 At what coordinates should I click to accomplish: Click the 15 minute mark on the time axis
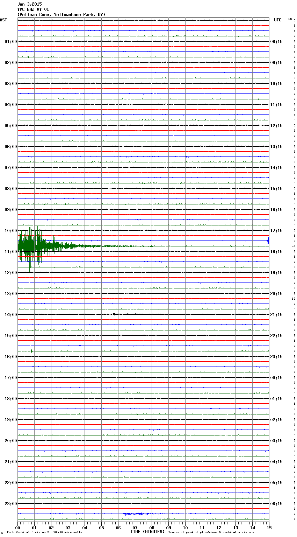(269, 528)
